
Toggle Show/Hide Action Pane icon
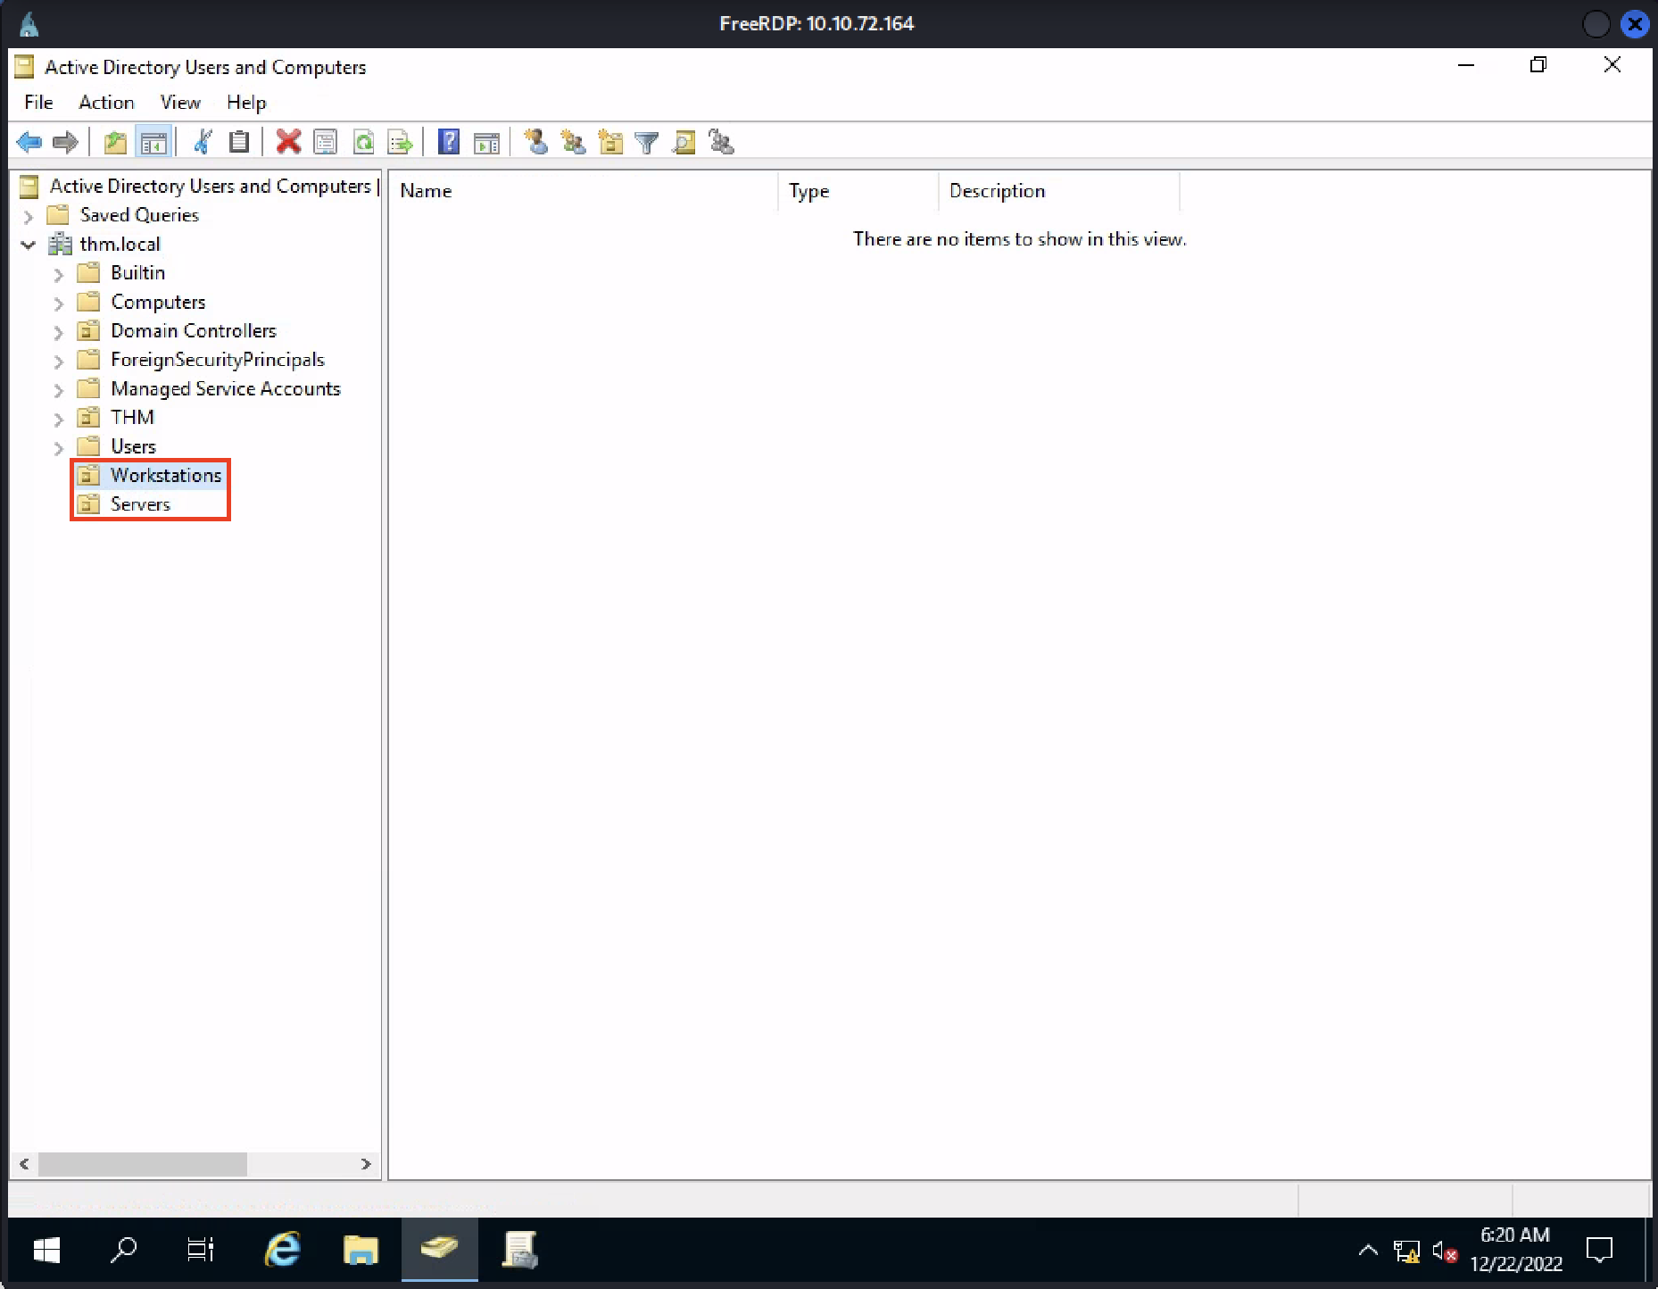486,142
